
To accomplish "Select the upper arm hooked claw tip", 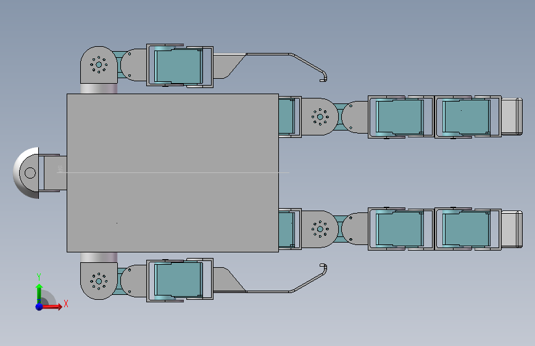I will pyautogui.click(x=323, y=76).
